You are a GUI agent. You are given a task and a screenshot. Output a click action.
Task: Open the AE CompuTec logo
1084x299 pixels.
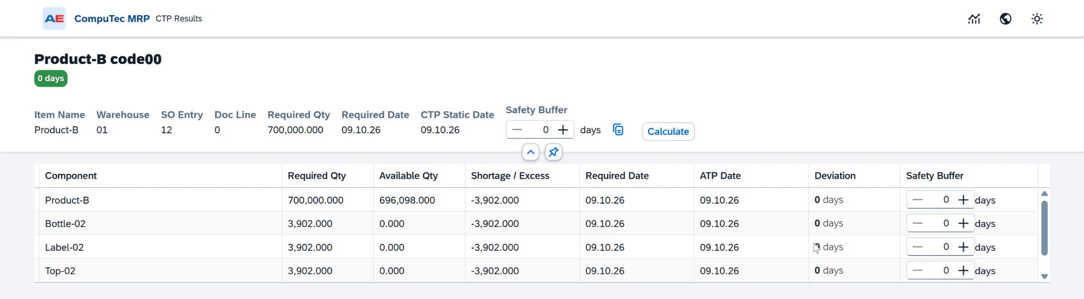[54, 18]
